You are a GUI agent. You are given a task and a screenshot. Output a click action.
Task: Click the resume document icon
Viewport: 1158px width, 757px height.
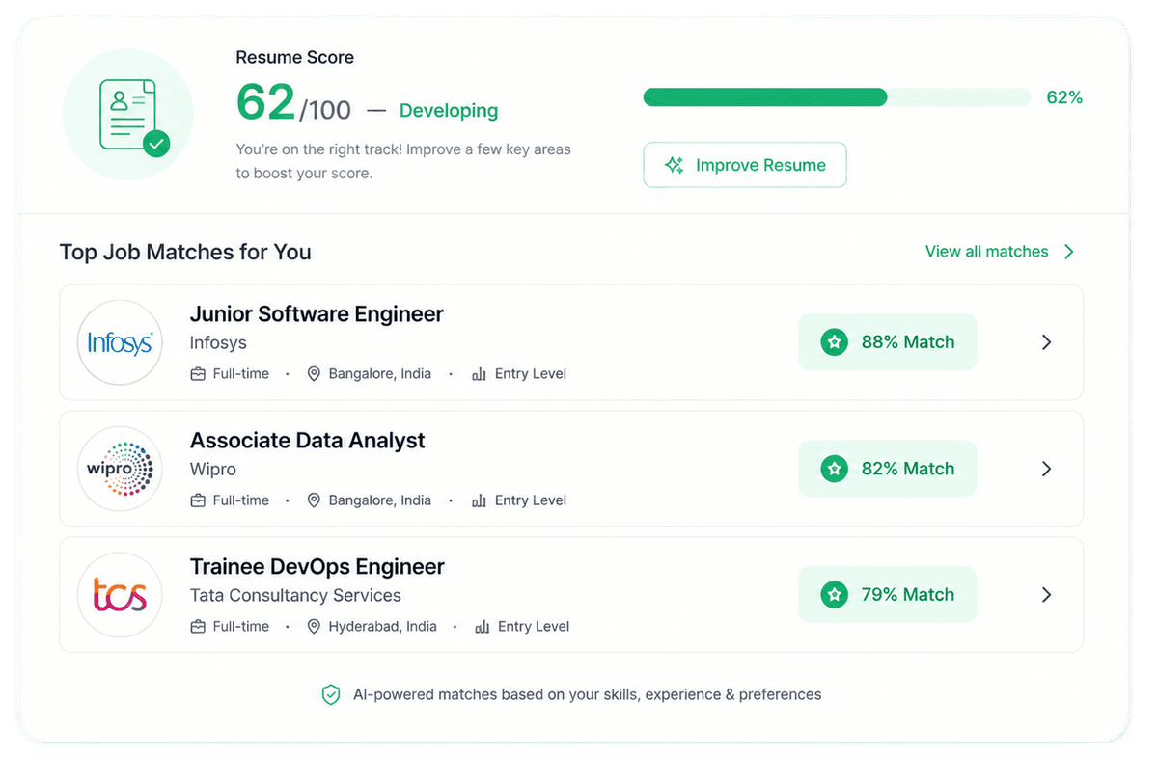127,115
